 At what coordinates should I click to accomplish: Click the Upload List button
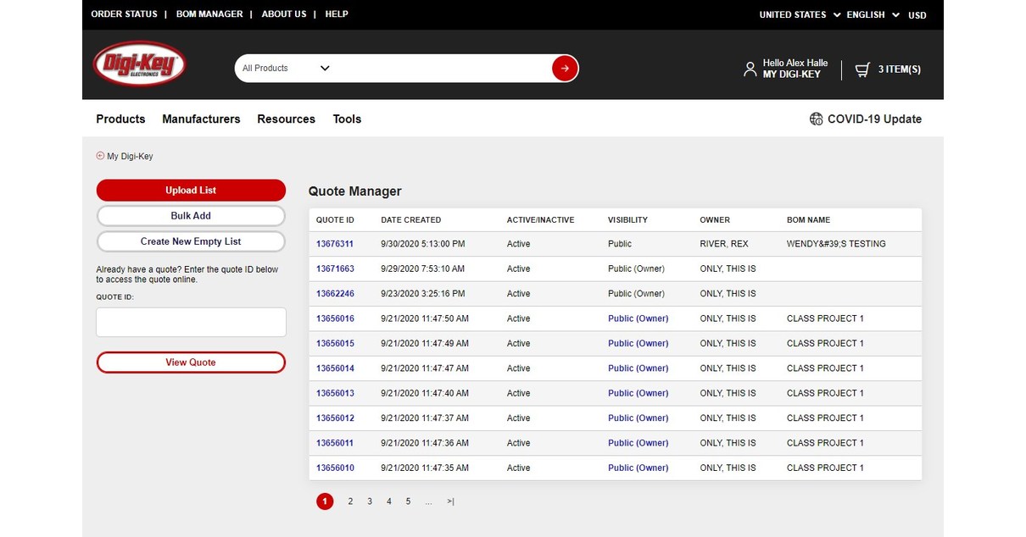(x=191, y=190)
